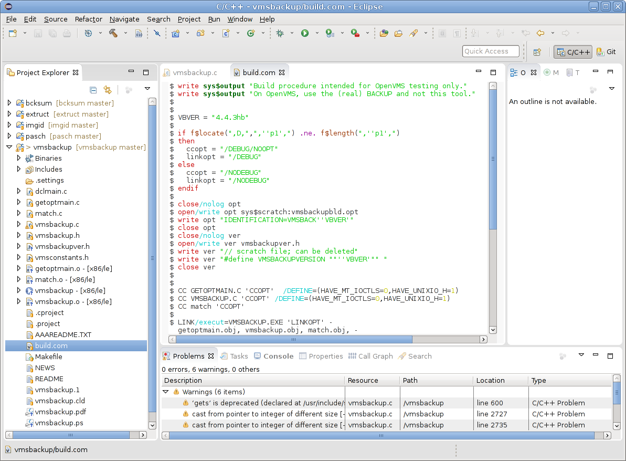Open the Source menu
The height and width of the screenshot is (461, 626).
click(56, 19)
